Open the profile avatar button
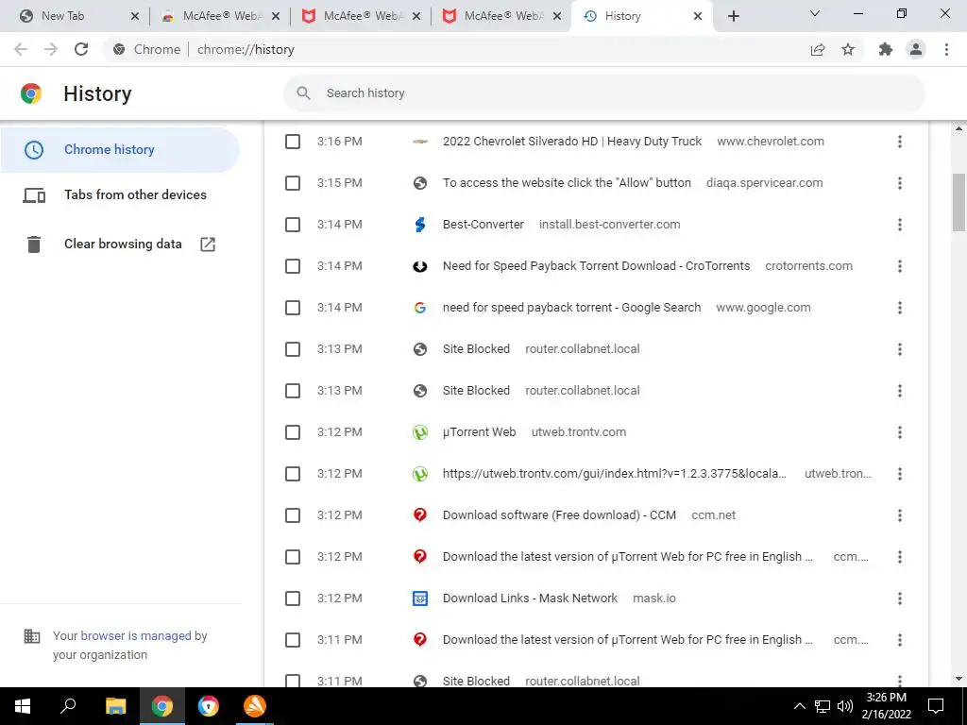Viewport: 967px width, 725px height. [916, 49]
